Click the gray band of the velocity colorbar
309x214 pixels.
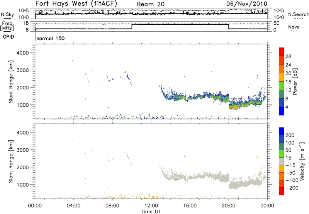pos(282,161)
